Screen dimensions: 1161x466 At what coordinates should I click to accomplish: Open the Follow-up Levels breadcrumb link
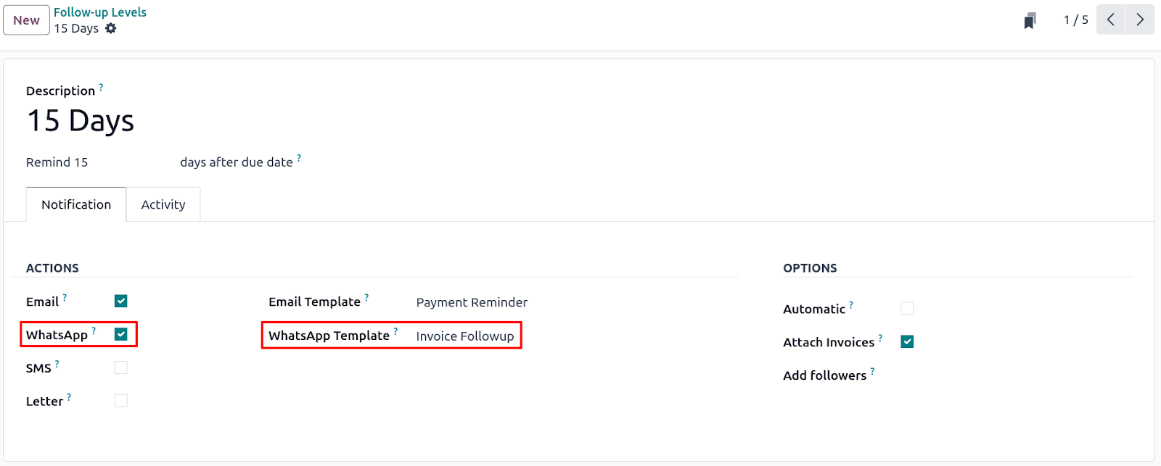pyautogui.click(x=100, y=12)
